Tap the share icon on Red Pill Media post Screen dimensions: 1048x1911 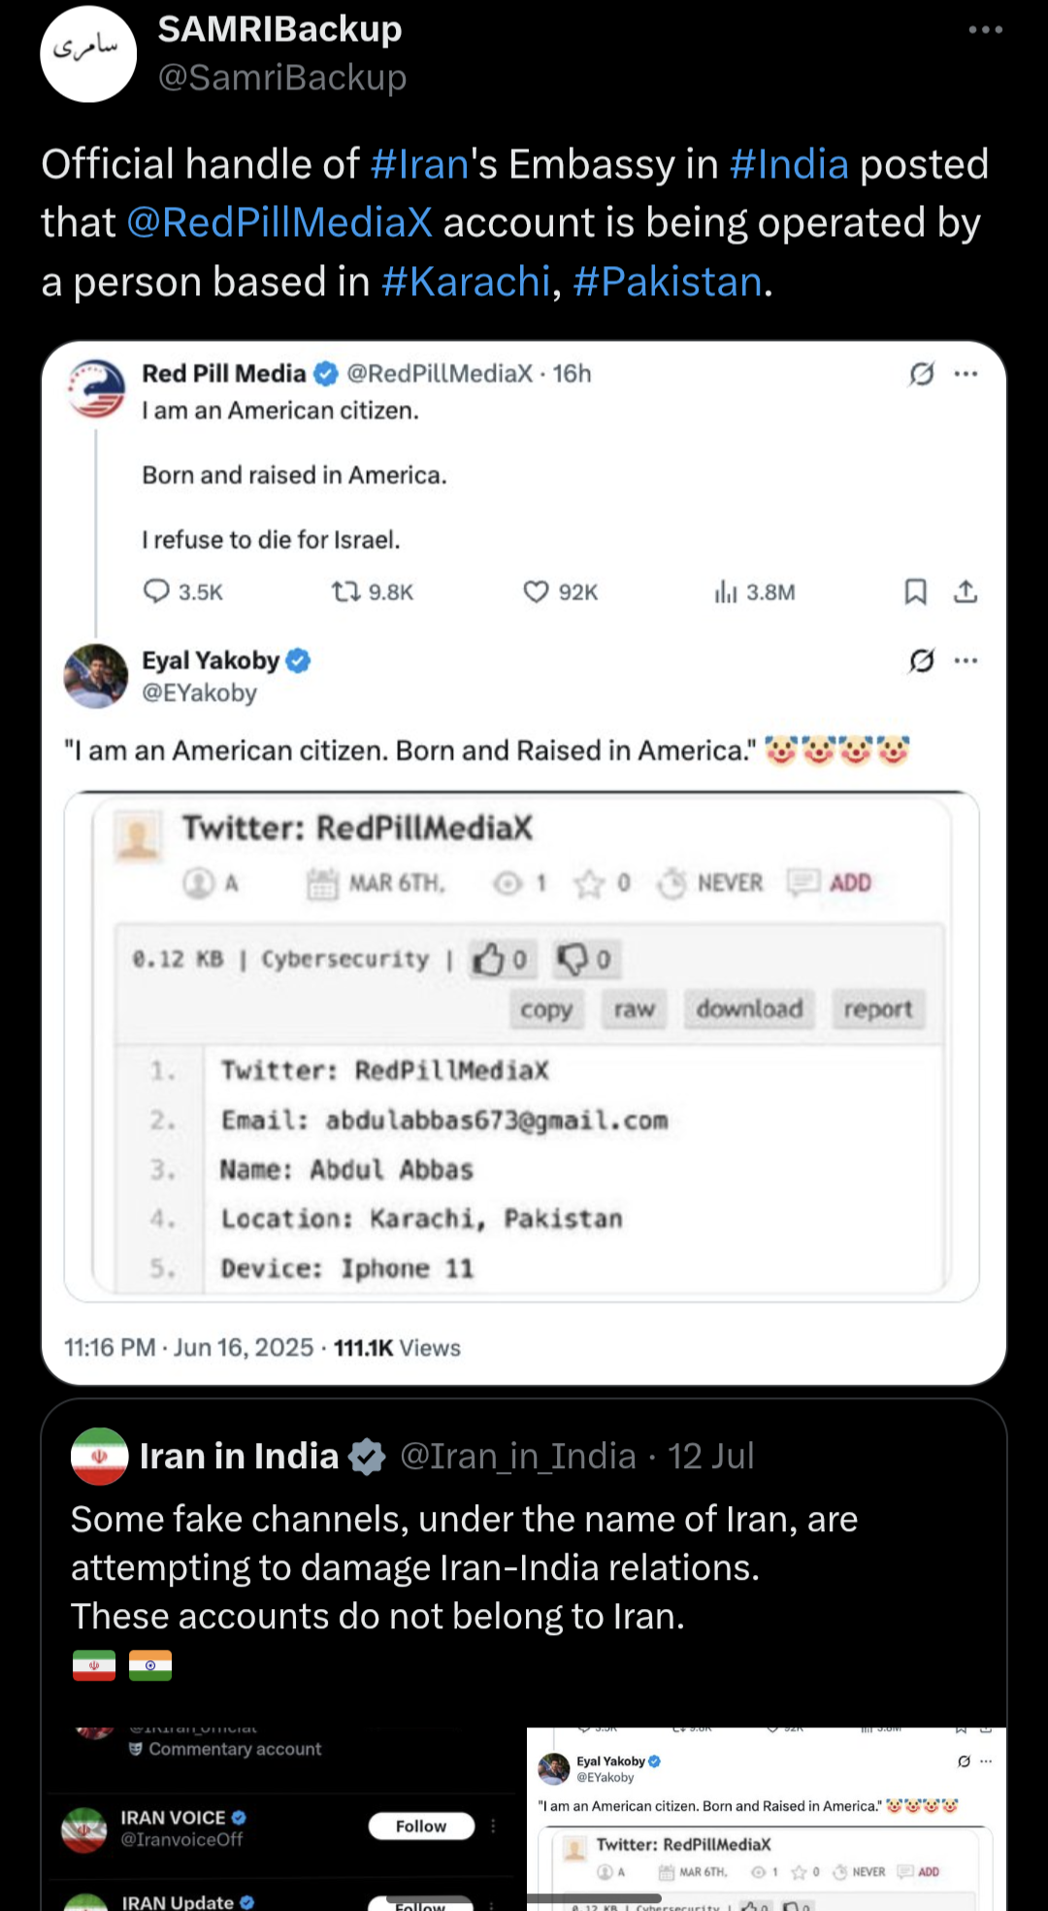[x=966, y=591]
